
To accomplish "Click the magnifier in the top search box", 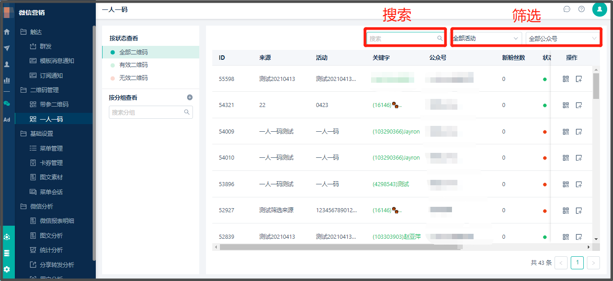I will [440, 38].
